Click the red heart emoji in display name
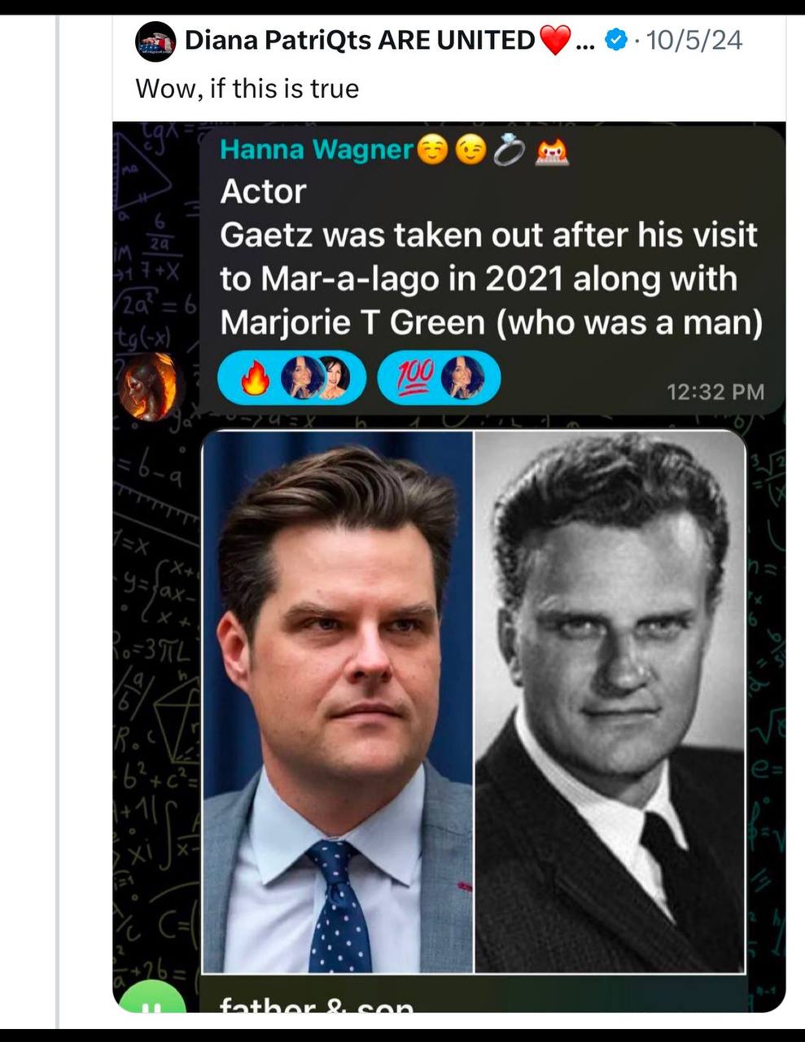The height and width of the screenshot is (1042, 805). tap(555, 40)
